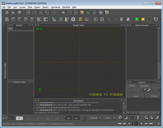Click the circle-of-dots icon in toolbar

click(x=73, y=19)
